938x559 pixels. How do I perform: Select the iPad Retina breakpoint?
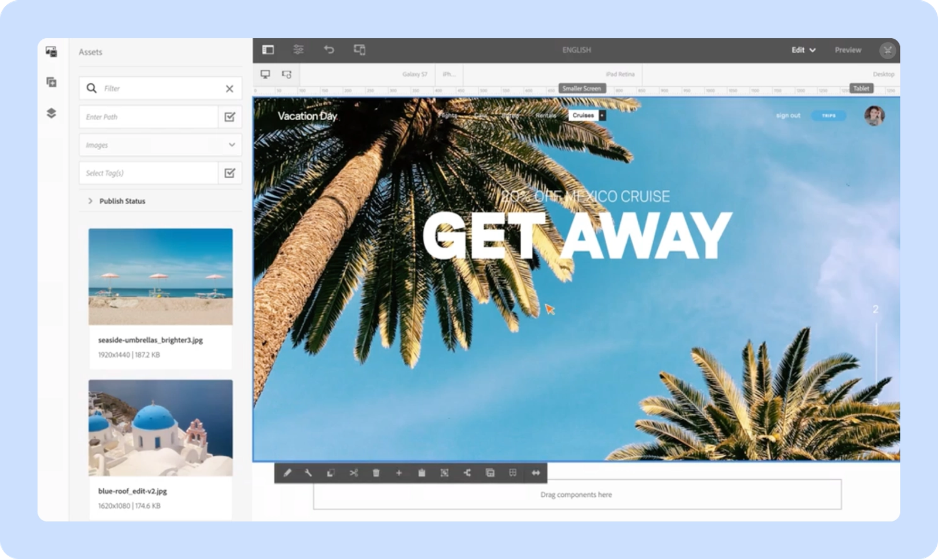[620, 74]
